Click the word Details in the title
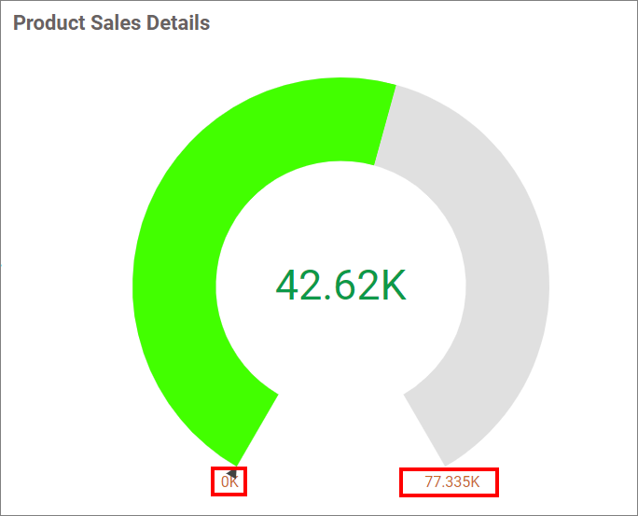Screen dimensions: 638x516 [178, 22]
